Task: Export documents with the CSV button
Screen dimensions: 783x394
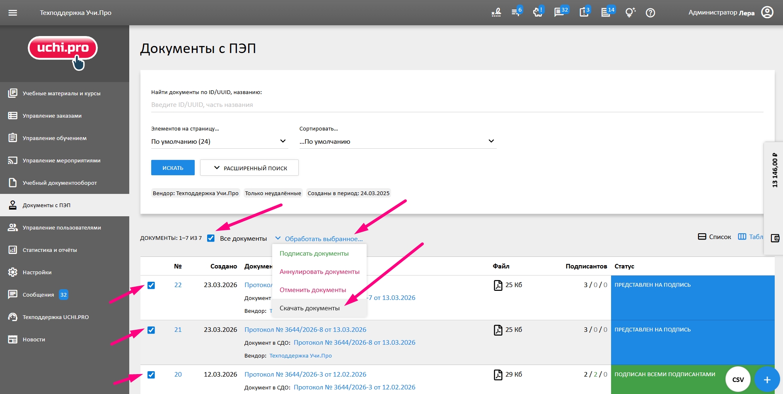Action: 738,379
